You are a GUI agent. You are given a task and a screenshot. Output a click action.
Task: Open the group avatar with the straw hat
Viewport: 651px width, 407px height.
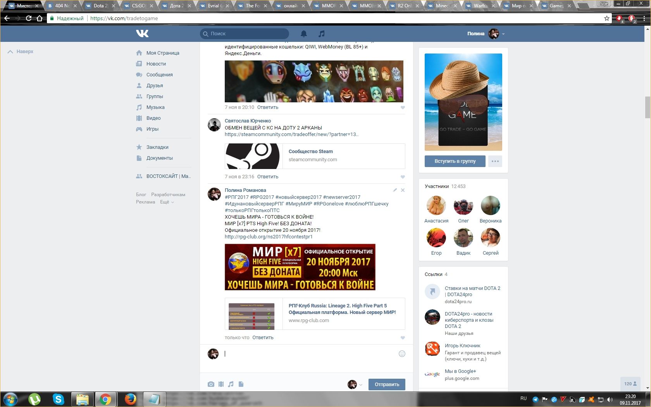pos(463,102)
